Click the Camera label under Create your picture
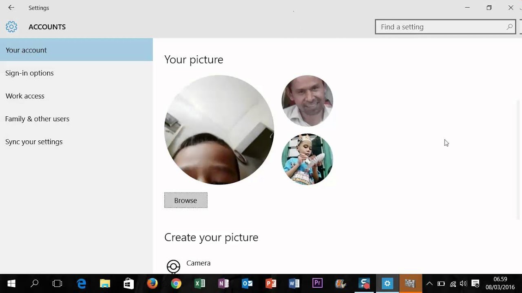The image size is (522, 293). point(198,263)
